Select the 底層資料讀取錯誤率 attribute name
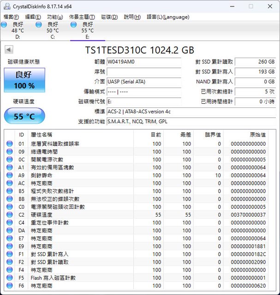The image size is (280, 295). click(55, 144)
